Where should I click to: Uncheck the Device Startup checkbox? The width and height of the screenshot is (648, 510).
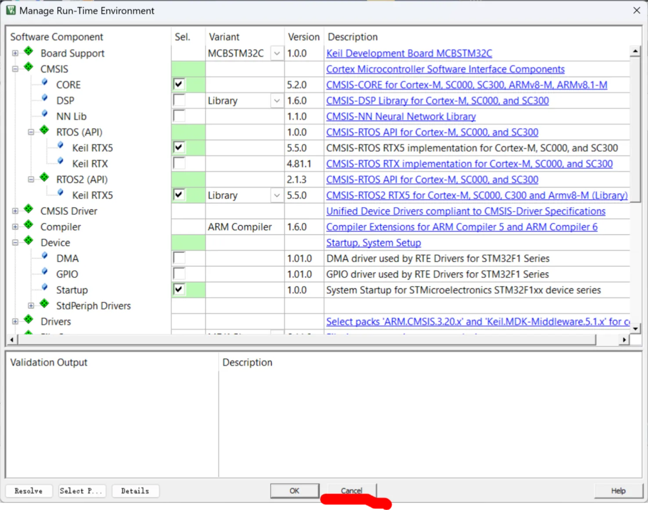point(179,289)
